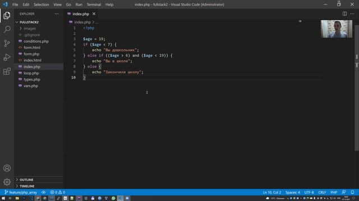Select index.php in the explorer
359x201 pixels.
click(32, 67)
